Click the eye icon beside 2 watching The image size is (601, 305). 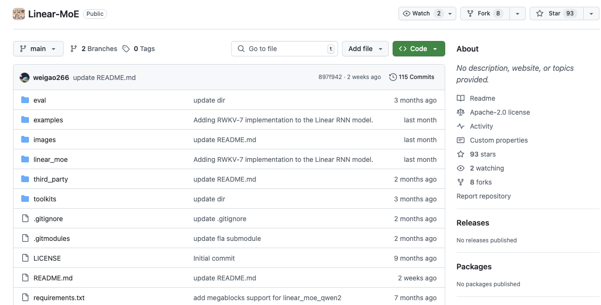tap(461, 168)
